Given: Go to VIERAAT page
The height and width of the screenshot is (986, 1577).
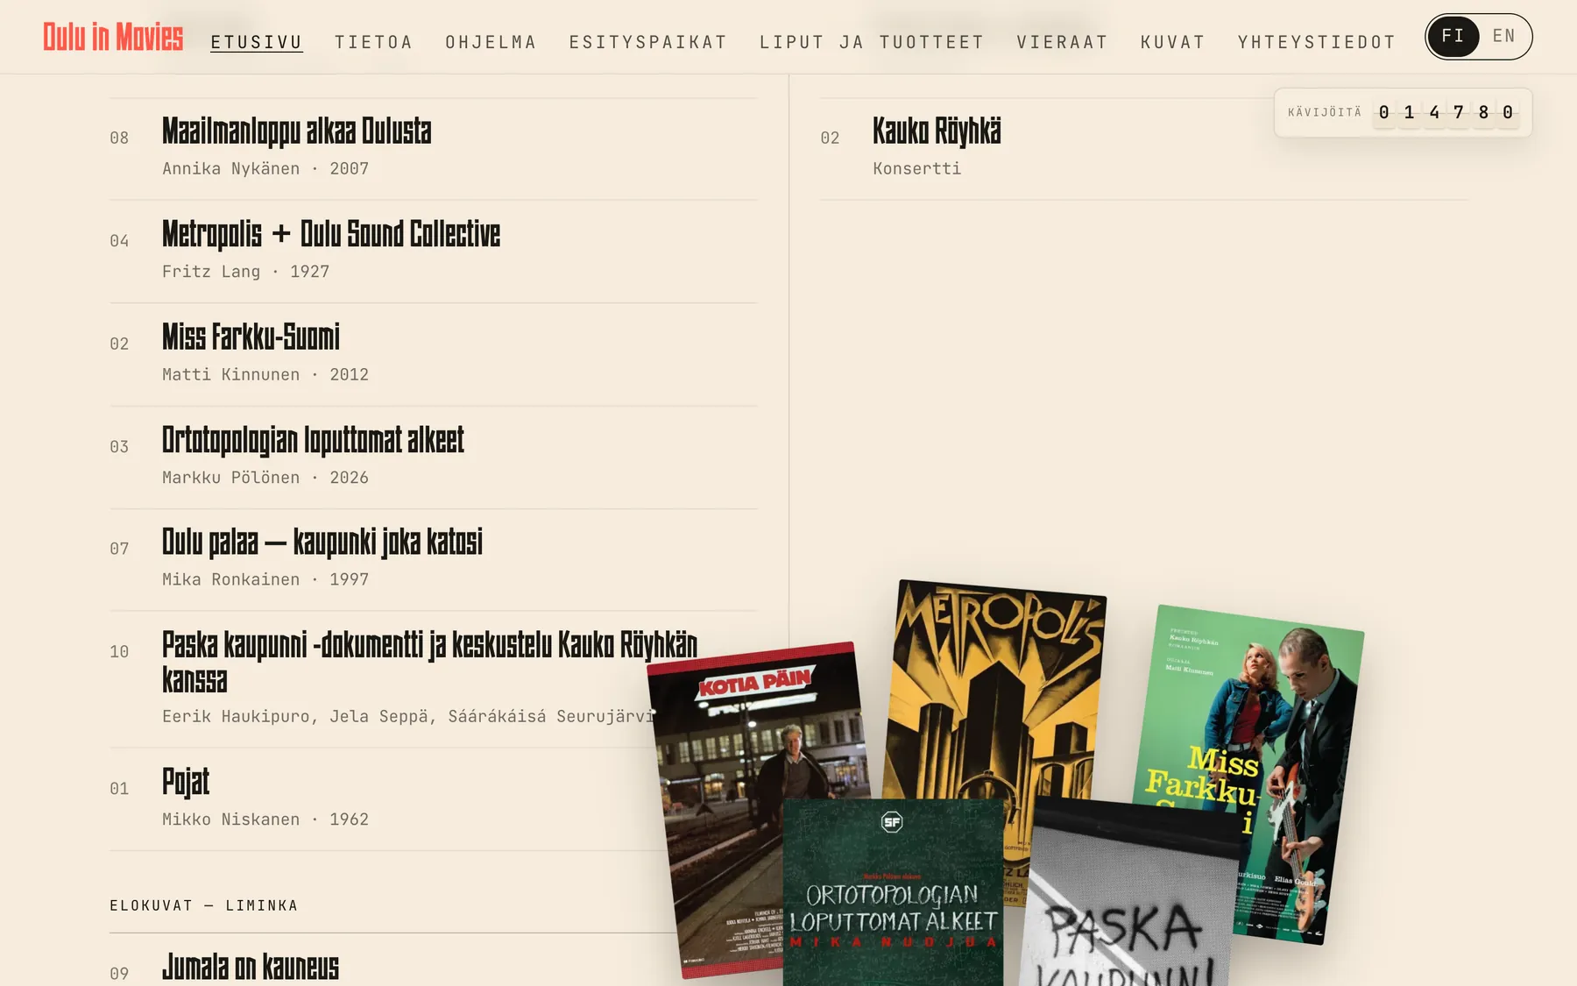Looking at the screenshot, I should click(x=1062, y=42).
